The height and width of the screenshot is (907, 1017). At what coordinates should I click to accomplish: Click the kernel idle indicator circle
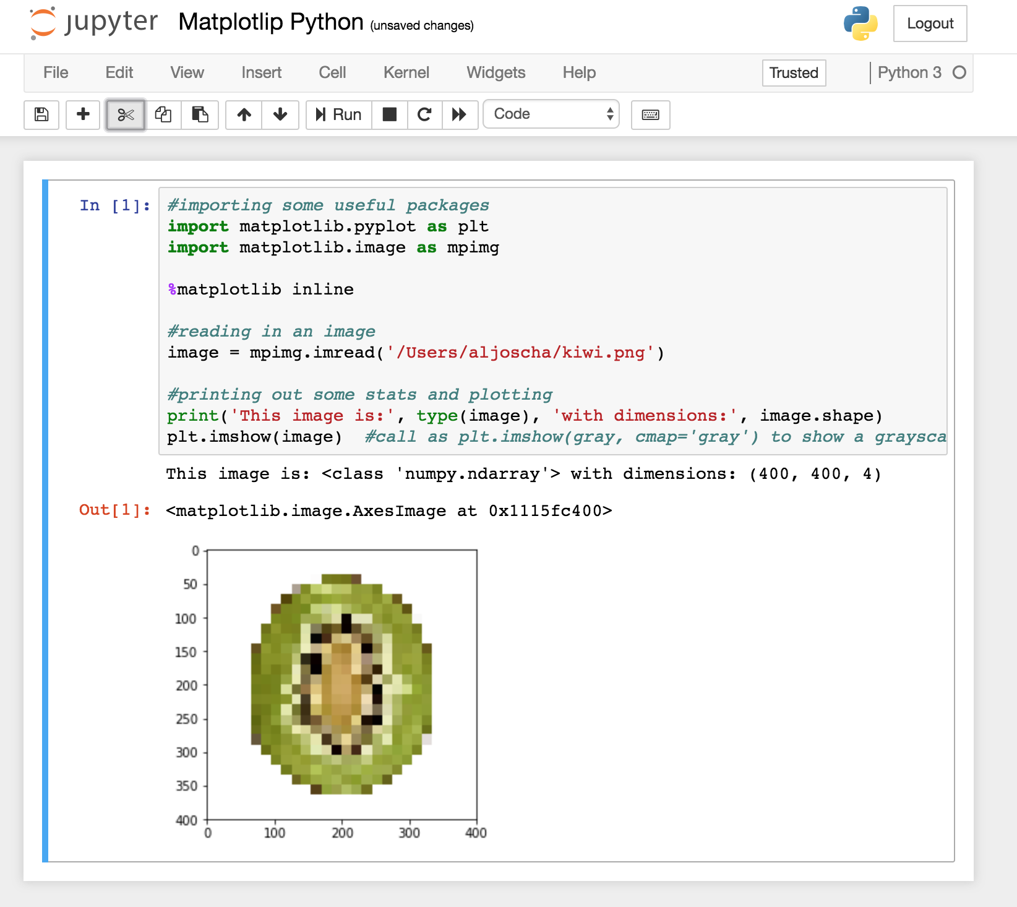point(959,72)
